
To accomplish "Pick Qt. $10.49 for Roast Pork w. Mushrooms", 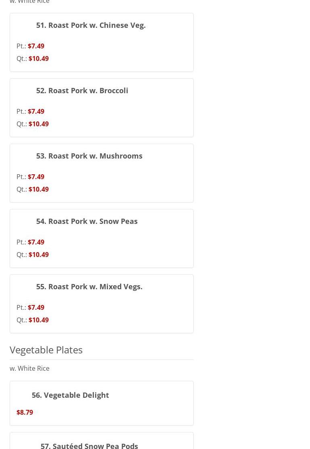I will [33, 189].
